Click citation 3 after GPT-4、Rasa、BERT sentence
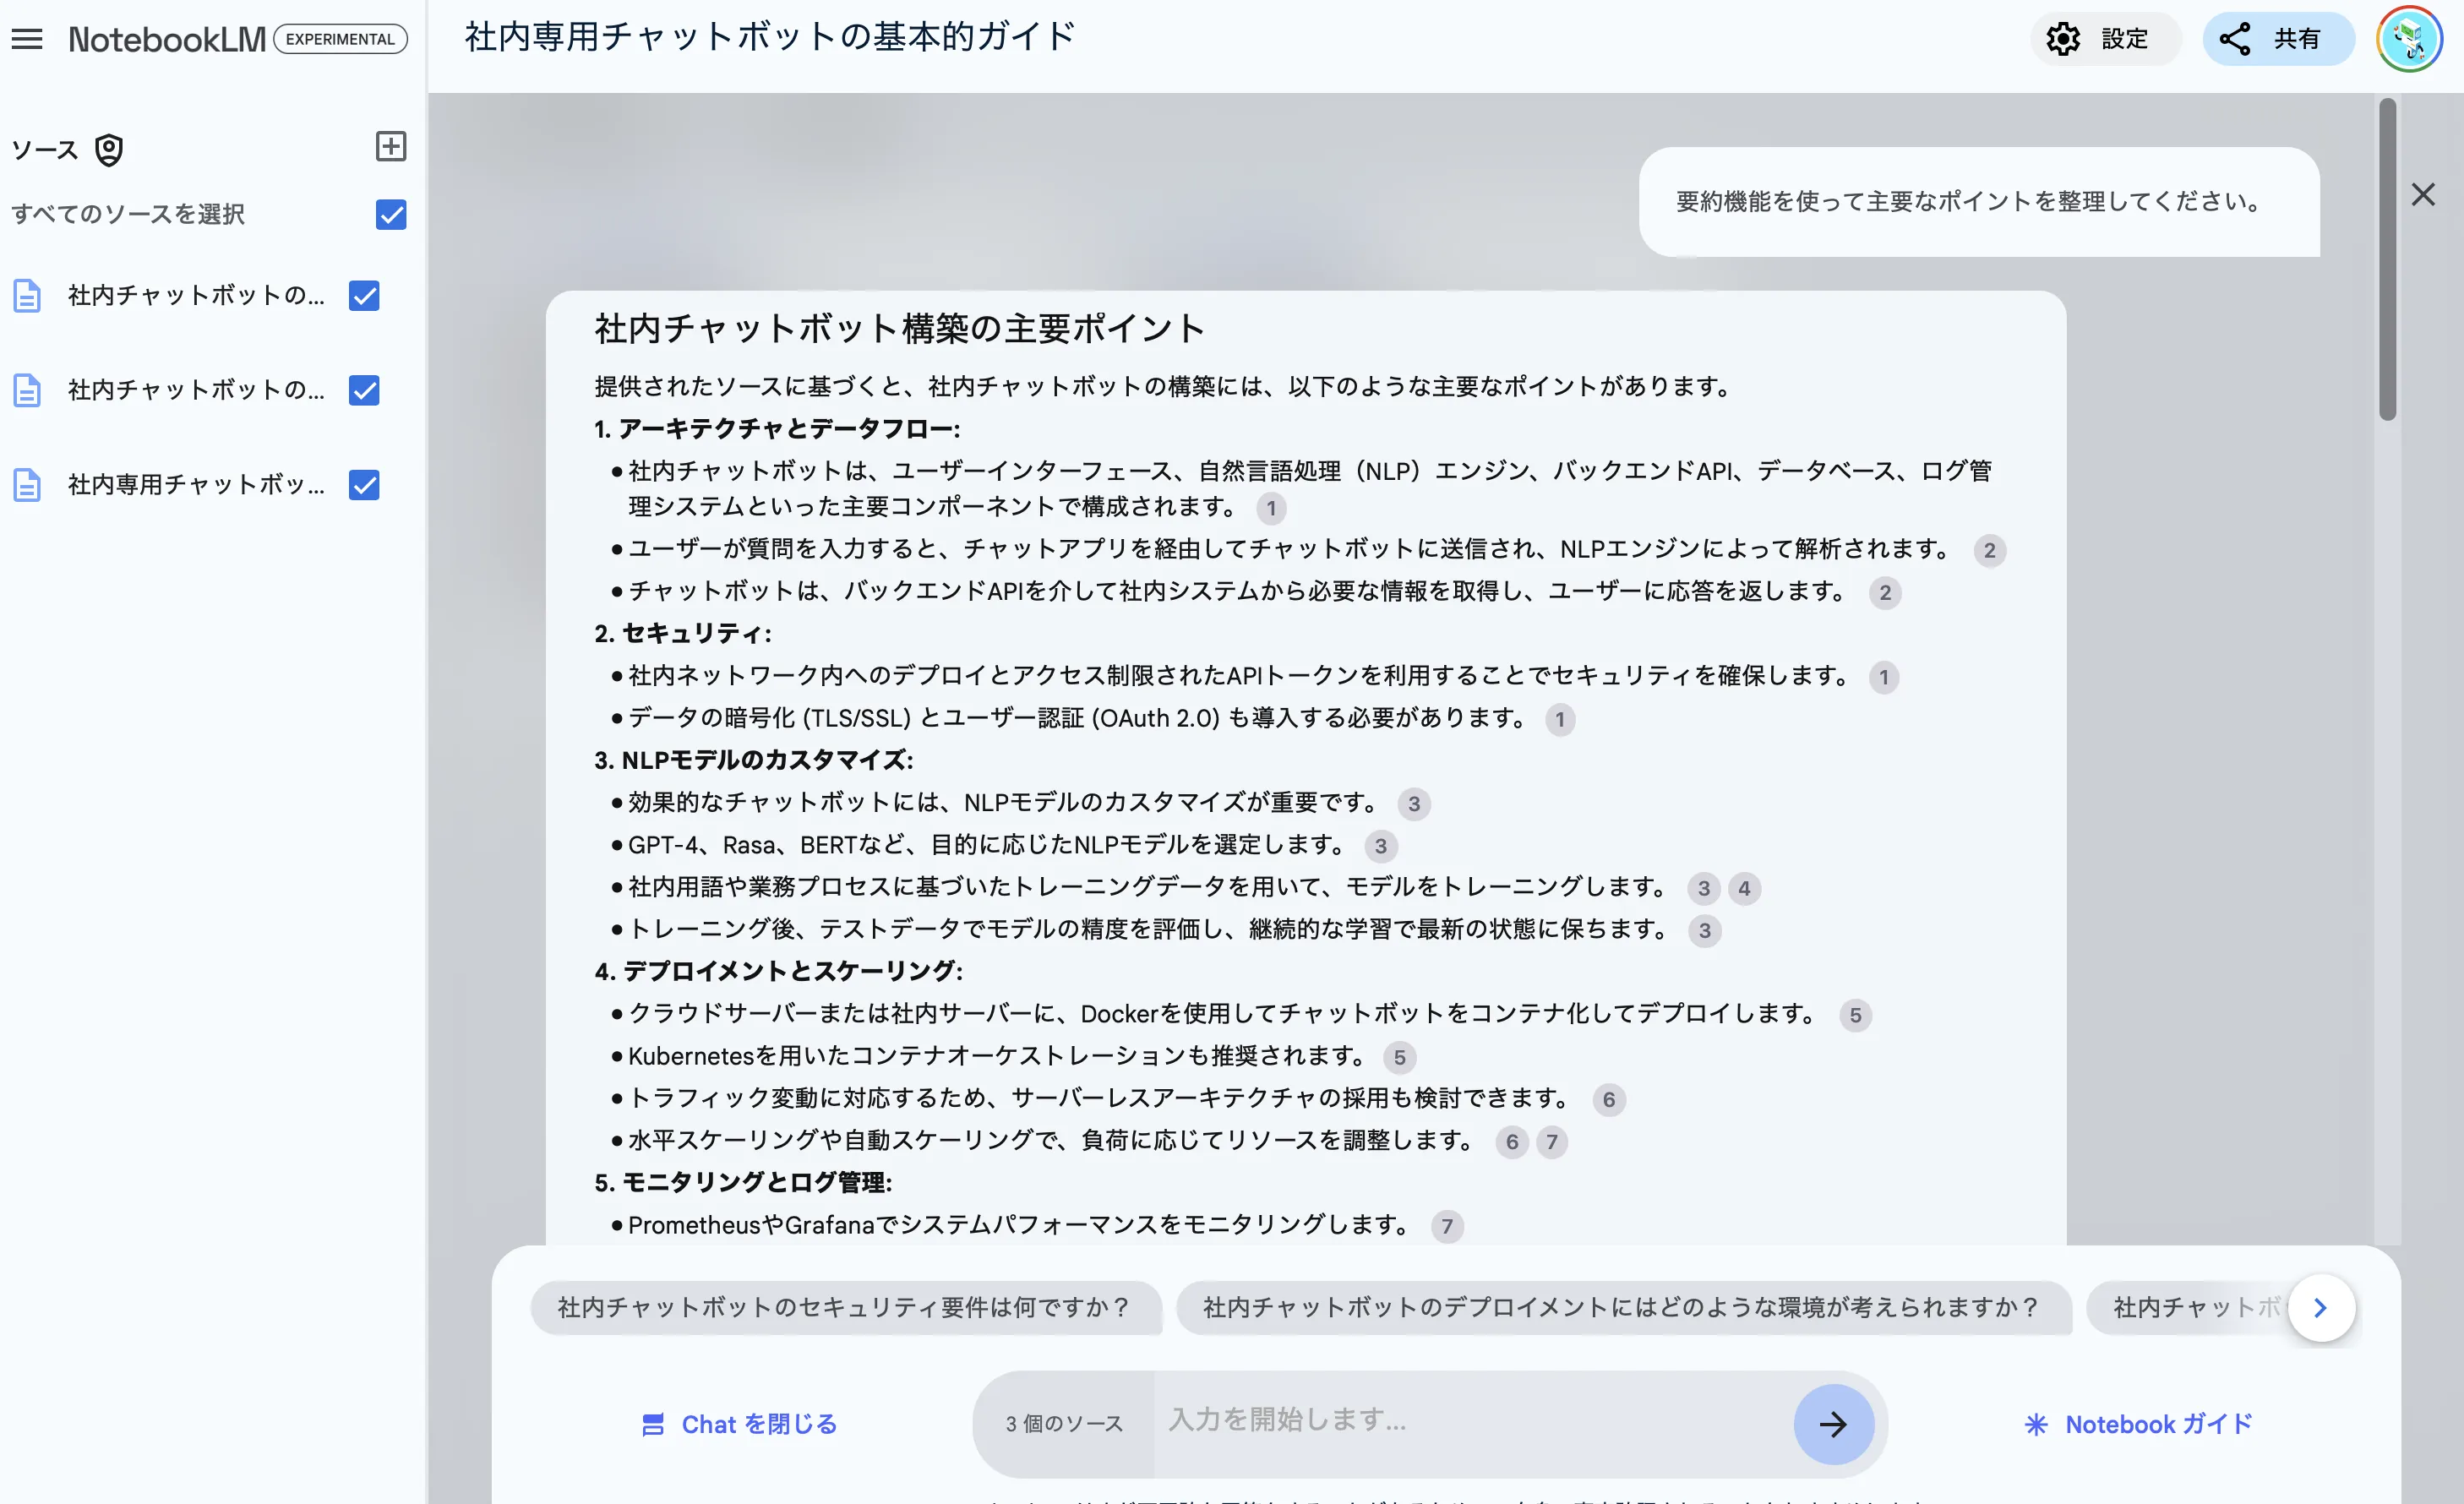This screenshot has height=1504, width=2464. pyautogui.click(x=1380, y=846)
